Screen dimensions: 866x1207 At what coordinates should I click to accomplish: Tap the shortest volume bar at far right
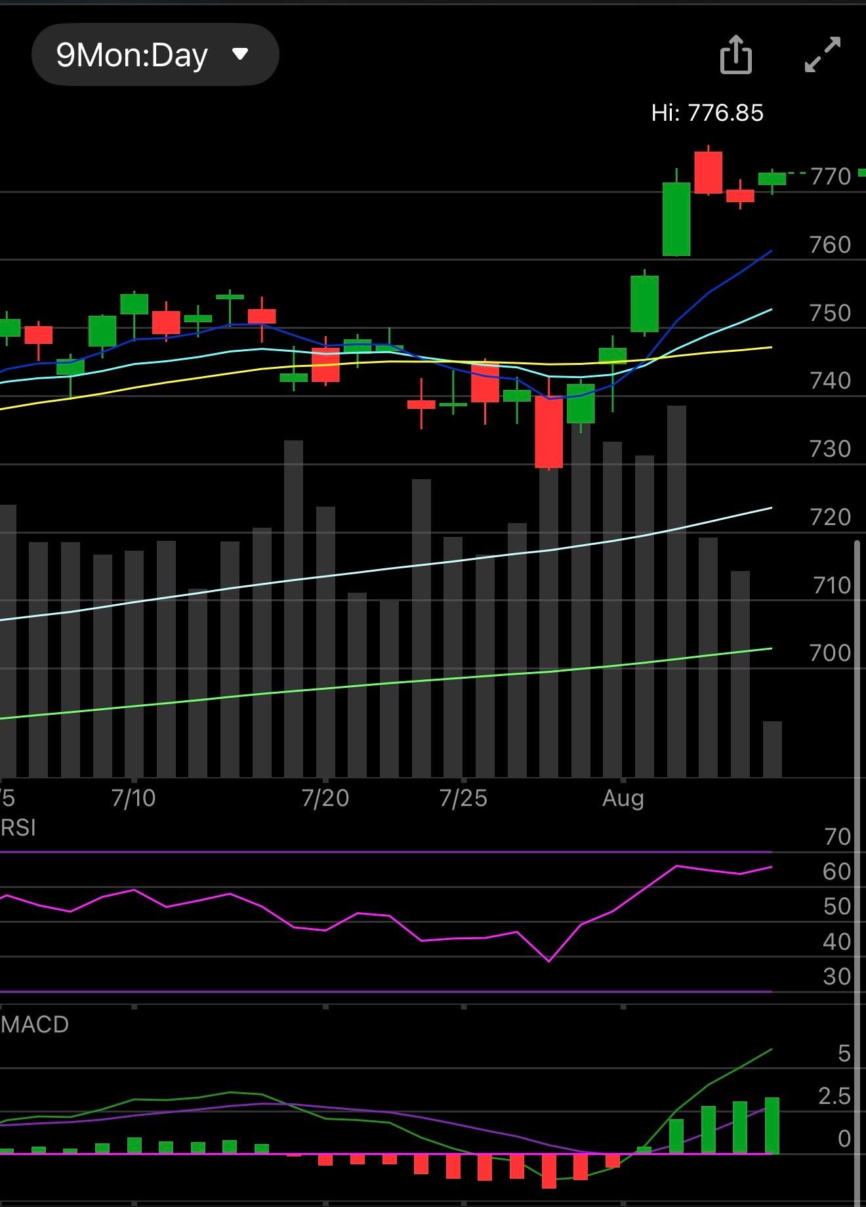[x=772, y=750]
